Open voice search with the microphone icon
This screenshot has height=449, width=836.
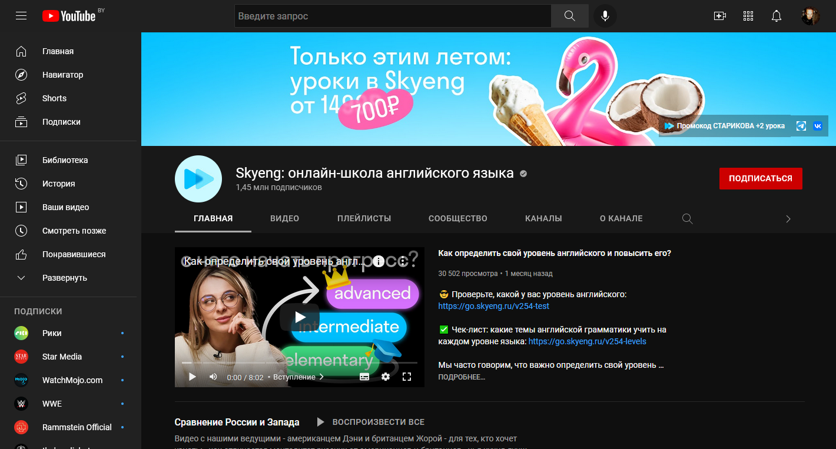pos(605,16)
